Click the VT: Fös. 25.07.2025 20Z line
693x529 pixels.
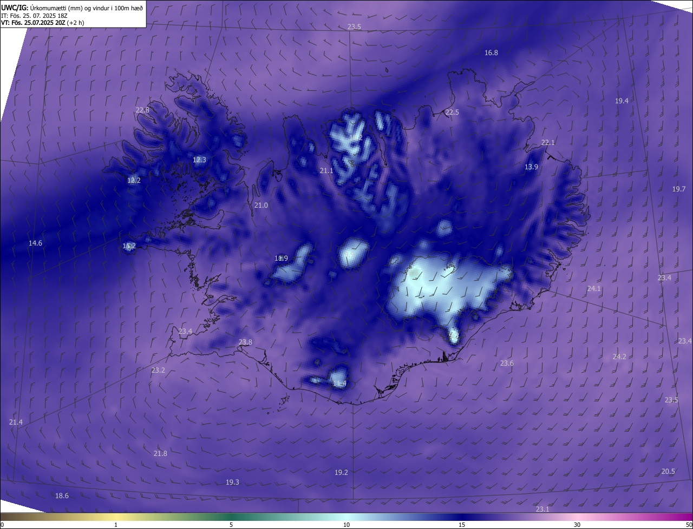coord(42,23)
